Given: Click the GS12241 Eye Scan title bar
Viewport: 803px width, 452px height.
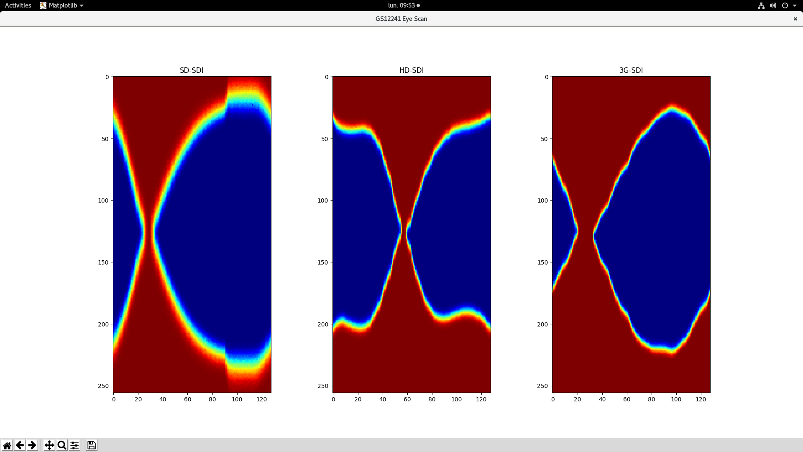Looking at the screenshot, I should (x=401, y=19).
